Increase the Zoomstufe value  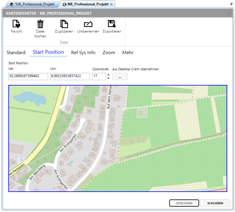tap(108, 75)
